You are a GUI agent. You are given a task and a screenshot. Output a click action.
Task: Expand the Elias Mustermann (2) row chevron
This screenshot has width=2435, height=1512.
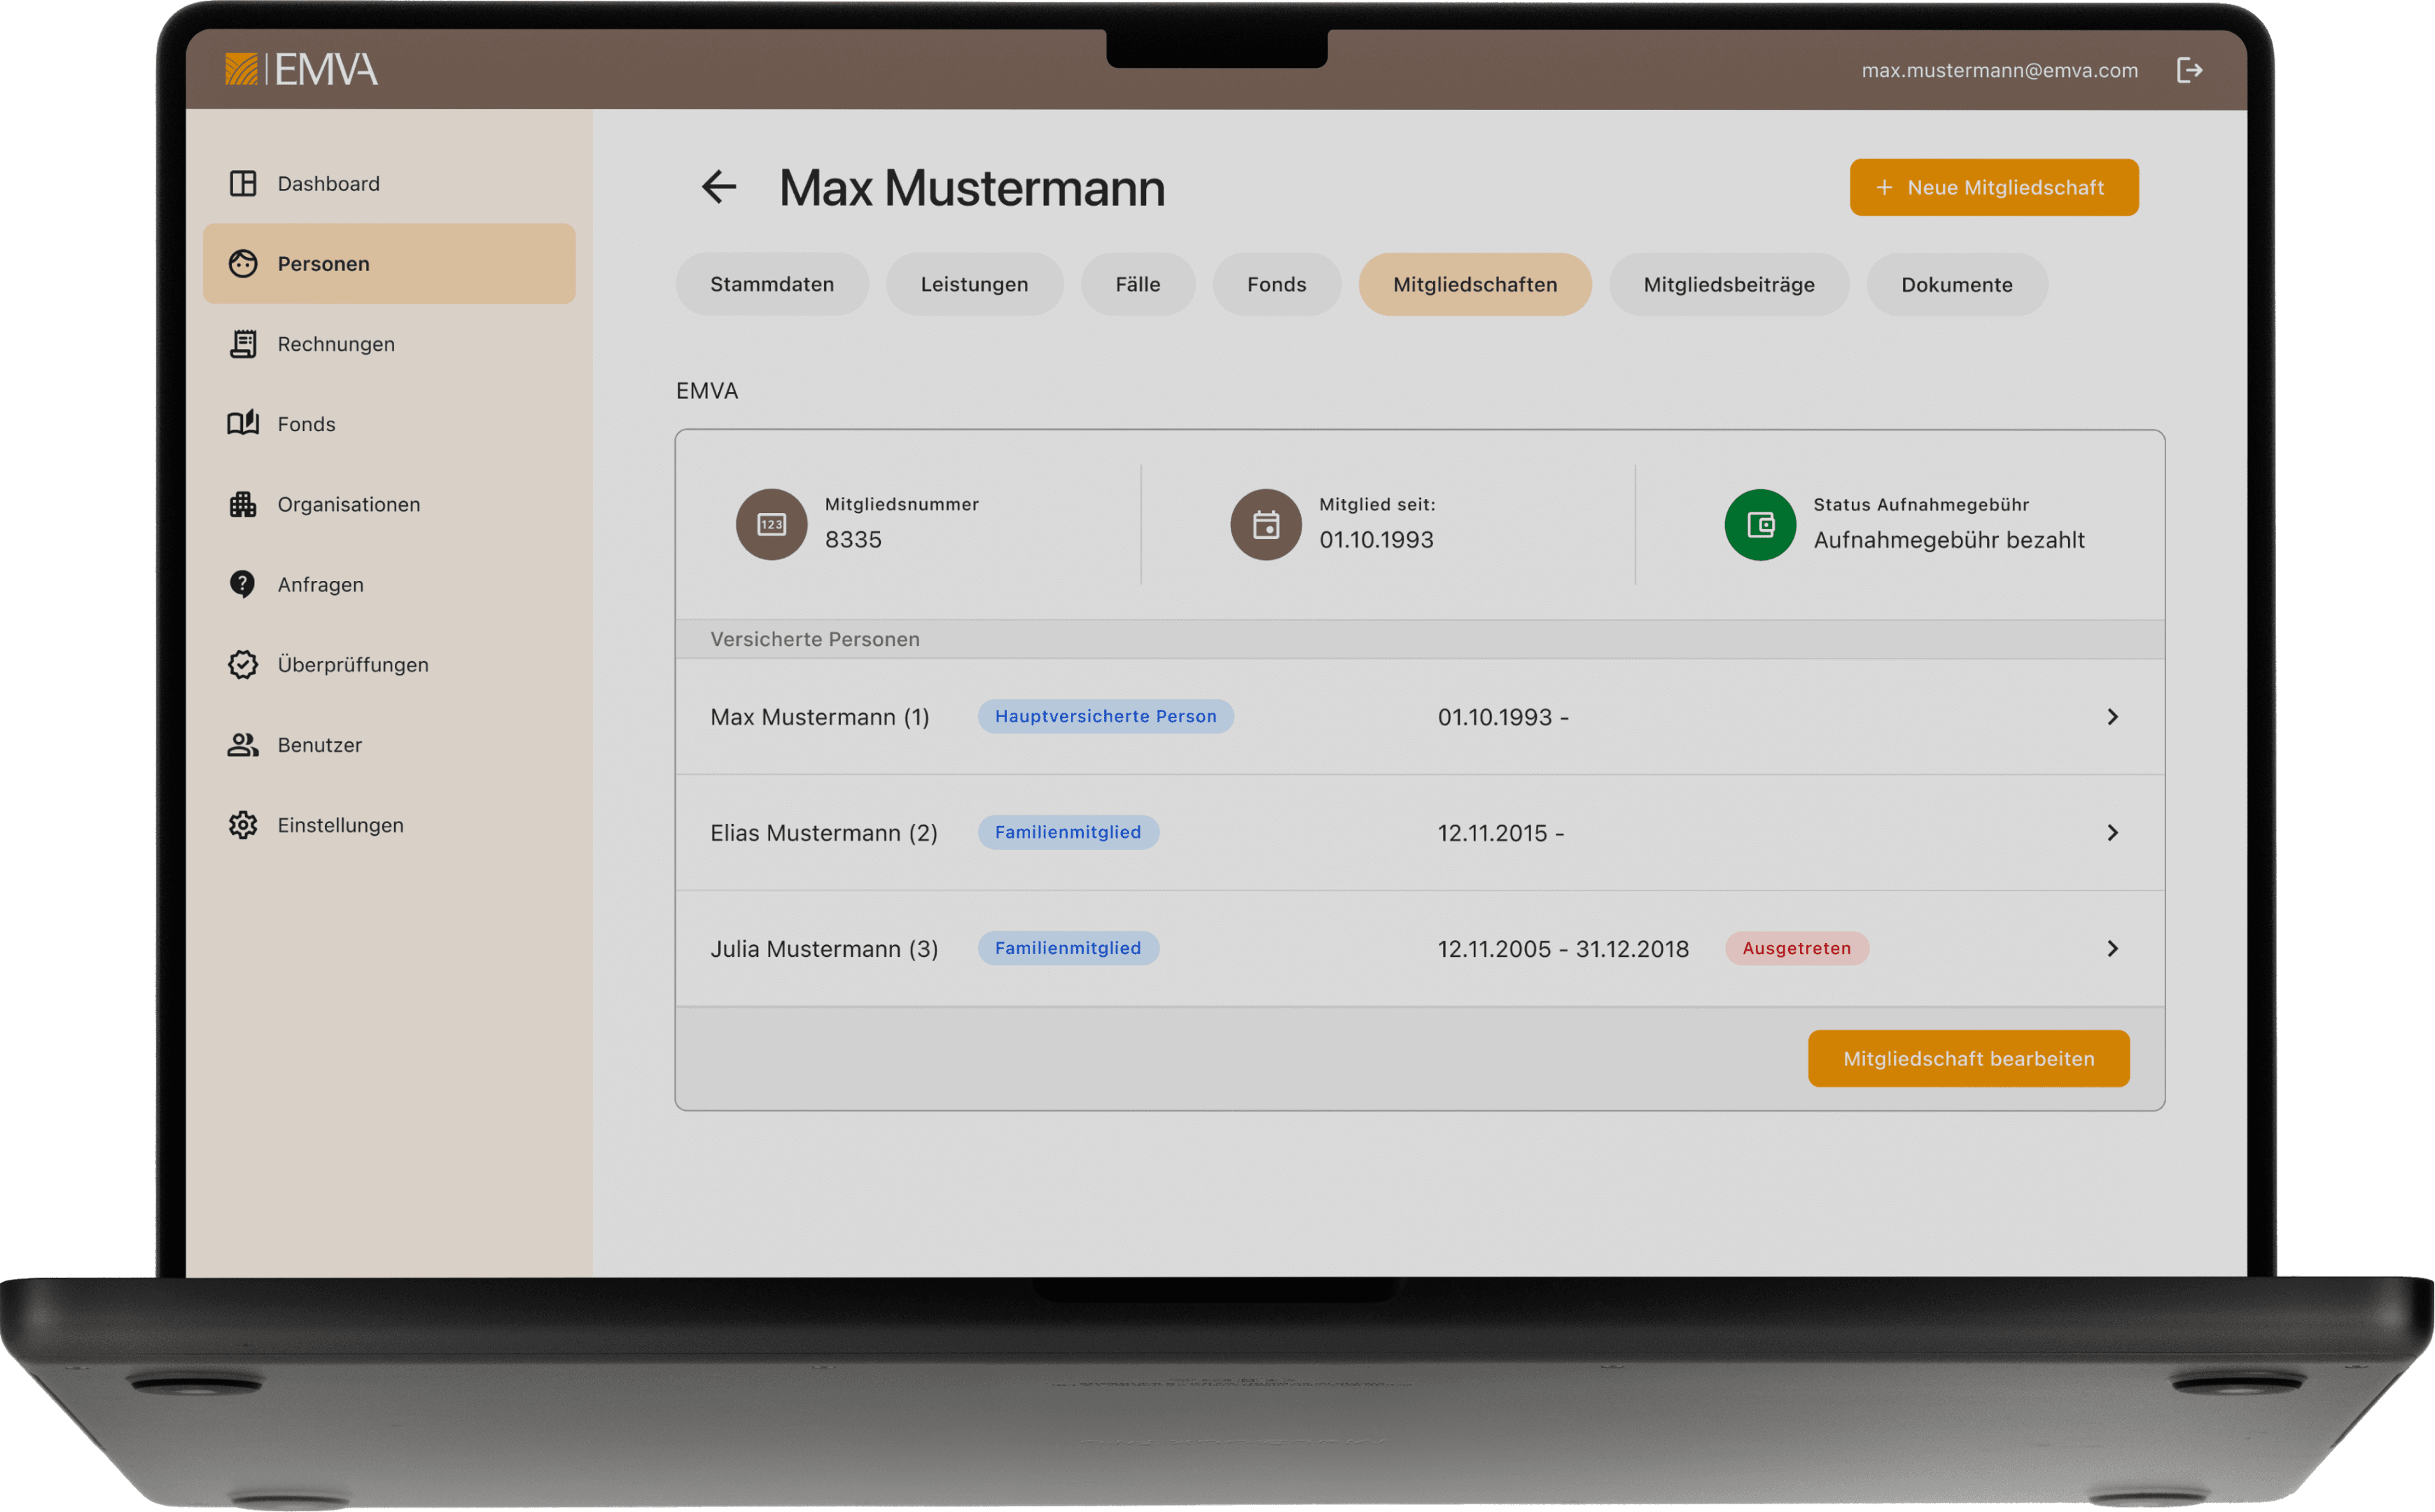pos(2112,833)
